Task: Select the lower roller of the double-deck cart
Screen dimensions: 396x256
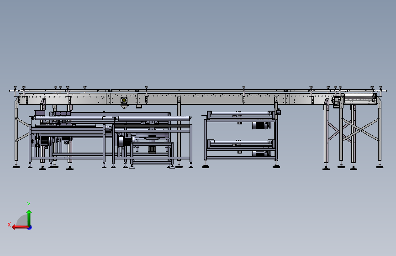Action: 240,143
